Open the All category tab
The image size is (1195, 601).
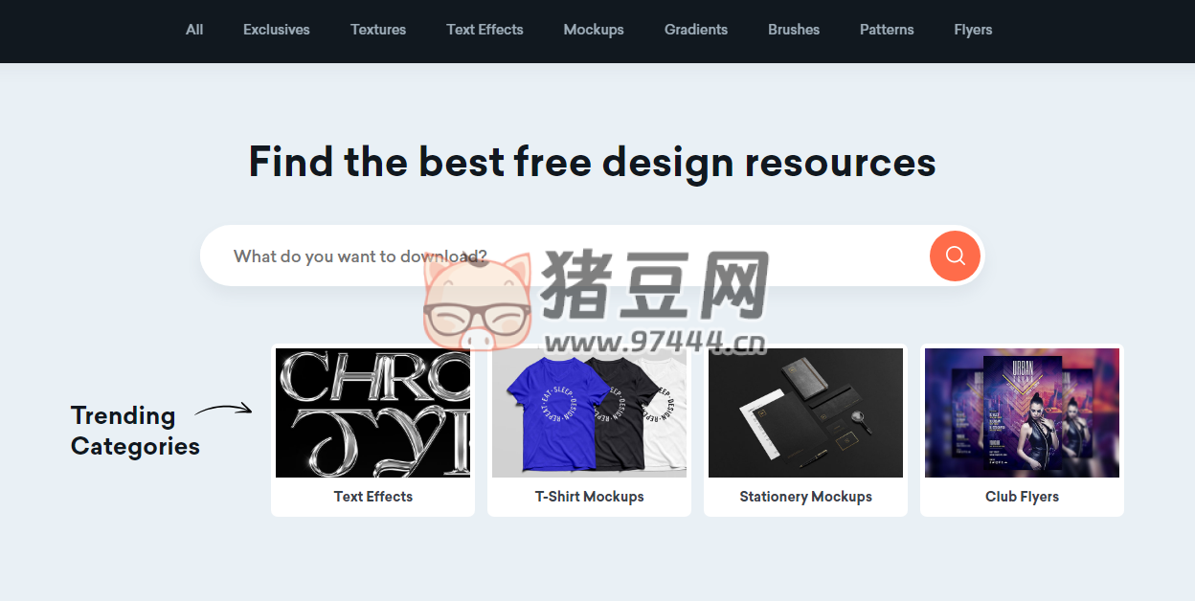(194, 30)
